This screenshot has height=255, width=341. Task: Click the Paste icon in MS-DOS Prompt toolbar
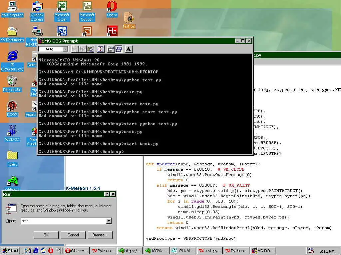pos(91,49)
